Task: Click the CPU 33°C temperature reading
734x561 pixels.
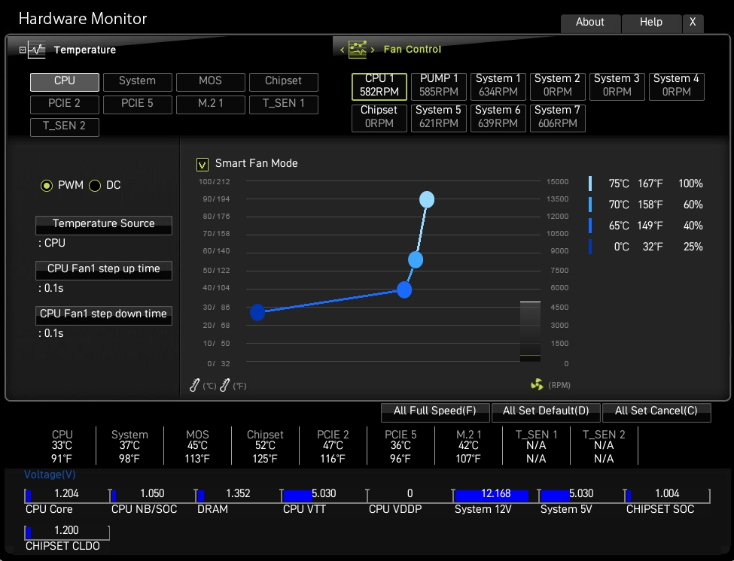Action: (x=62, y=446)
